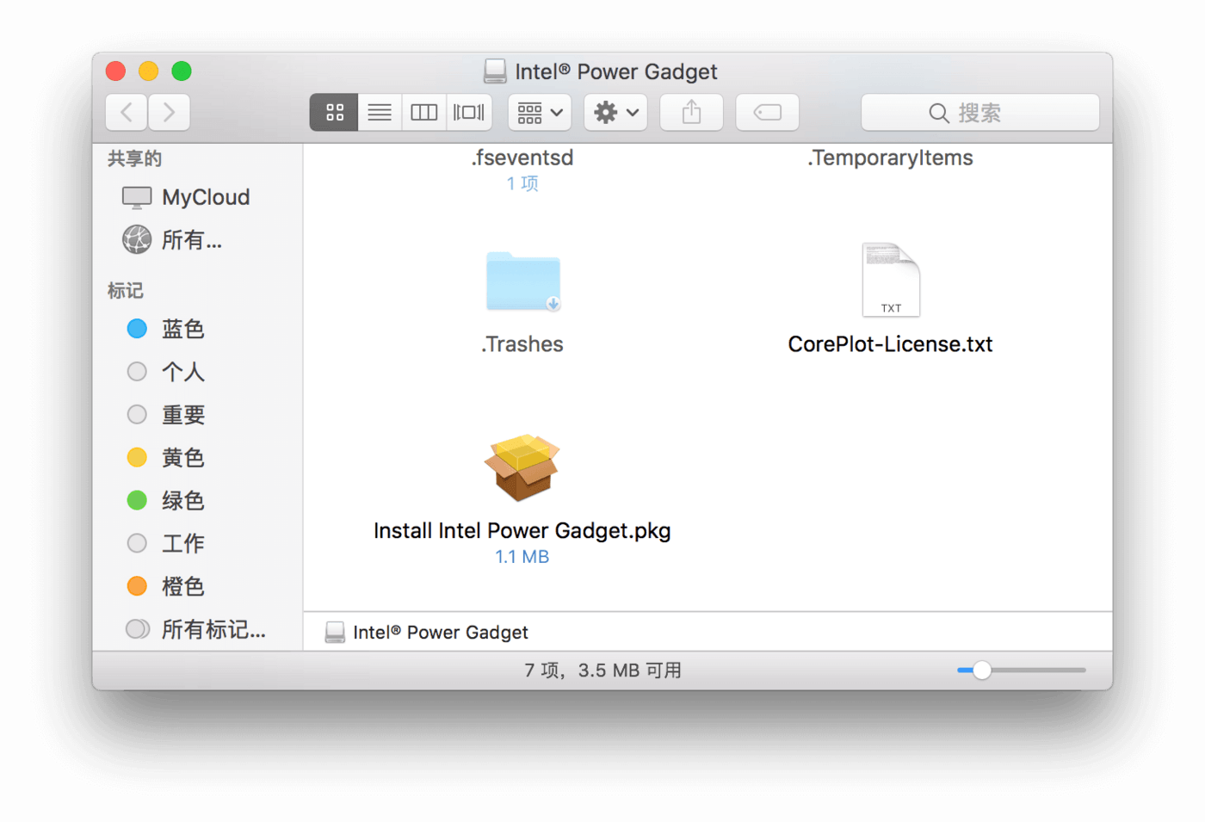Click the Edit Tags toolbar button
The height and width of the screenshot is (822, 1205).
[767, 112]
